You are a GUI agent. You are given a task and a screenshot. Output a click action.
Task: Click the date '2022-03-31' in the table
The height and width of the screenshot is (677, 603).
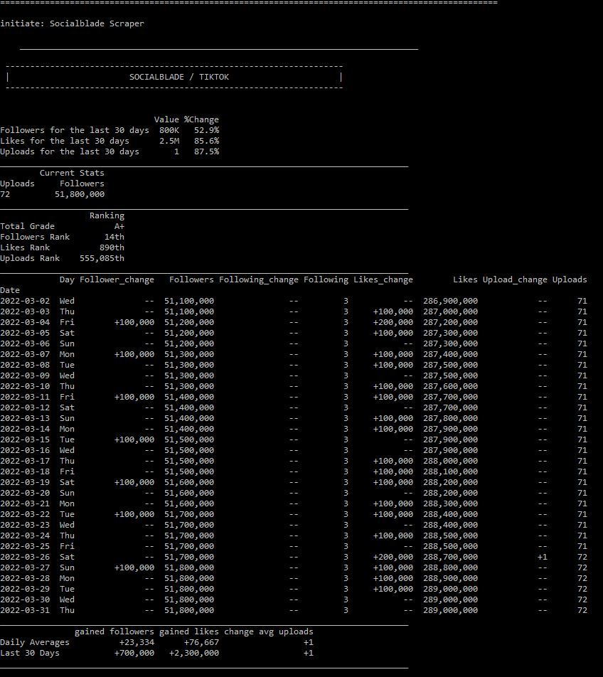point(25,610)
